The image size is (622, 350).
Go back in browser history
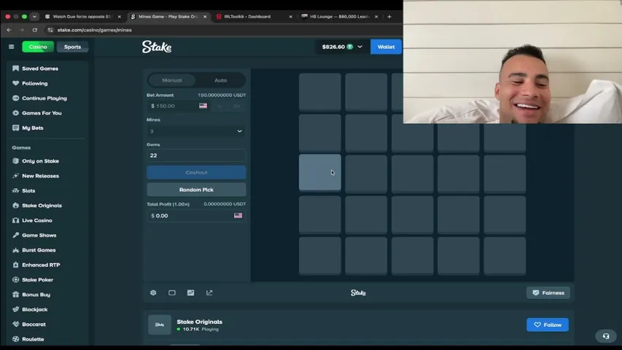[x=9, y=30]
